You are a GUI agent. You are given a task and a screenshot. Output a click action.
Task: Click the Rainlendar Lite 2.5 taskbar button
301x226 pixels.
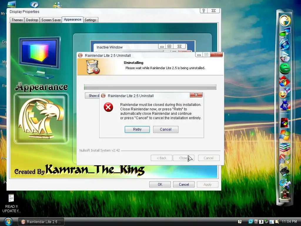(x=41, y=222)
